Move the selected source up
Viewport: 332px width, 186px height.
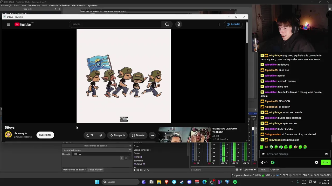click(145, 170)
